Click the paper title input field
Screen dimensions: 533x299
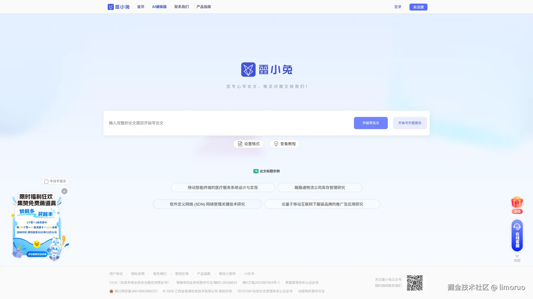tap(194, 123)
